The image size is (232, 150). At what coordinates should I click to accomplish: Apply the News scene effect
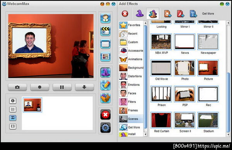pos(185,42)
